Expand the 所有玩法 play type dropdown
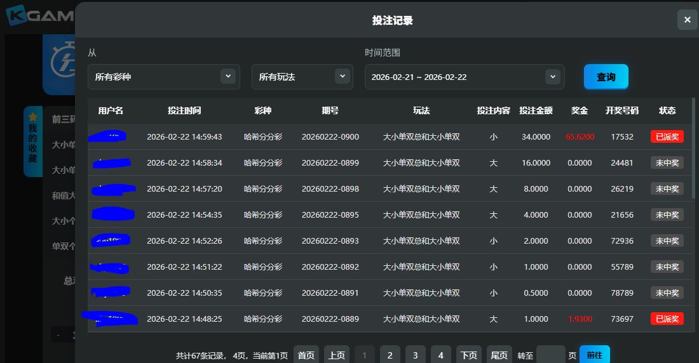The image size is (699, 363). [x=302, y=77]
